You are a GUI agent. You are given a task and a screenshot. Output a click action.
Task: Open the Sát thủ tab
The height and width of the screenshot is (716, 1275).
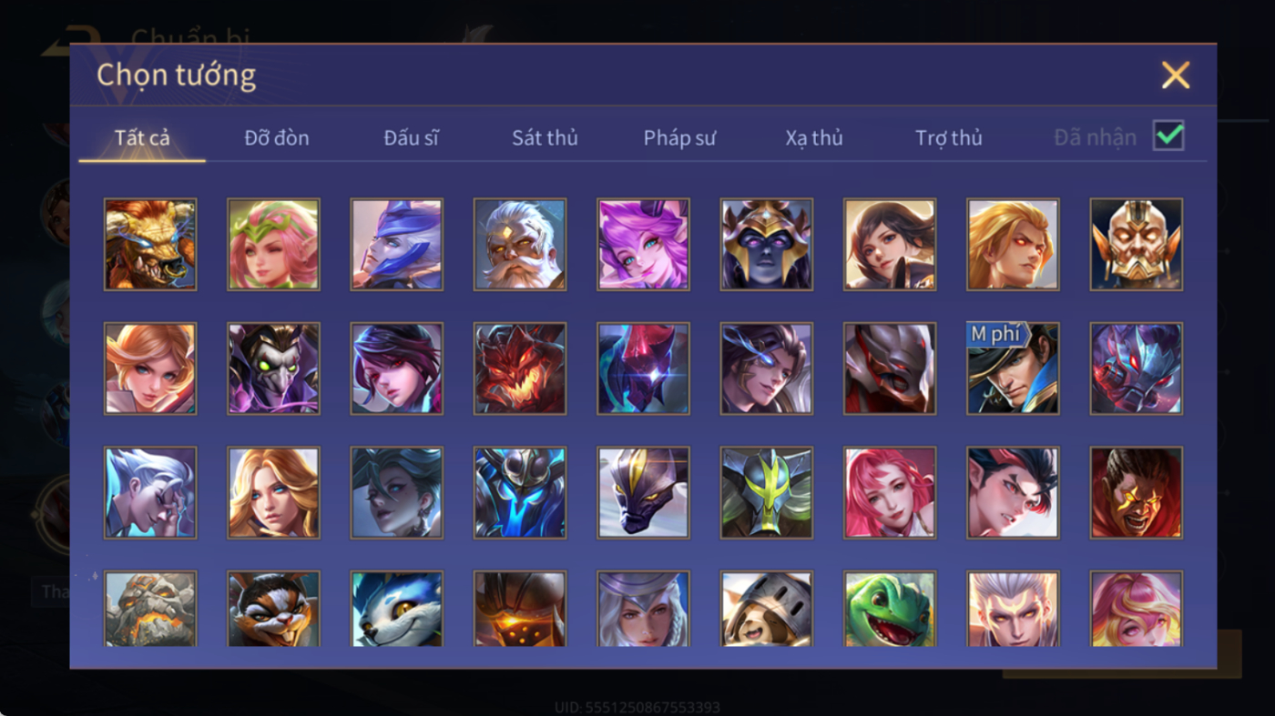(545, 137)
